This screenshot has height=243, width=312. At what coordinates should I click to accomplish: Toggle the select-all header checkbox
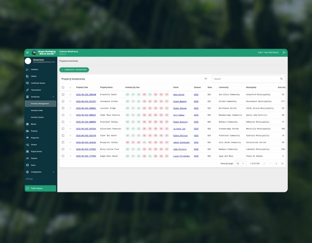pyautogui.click(x=63, y=87)
